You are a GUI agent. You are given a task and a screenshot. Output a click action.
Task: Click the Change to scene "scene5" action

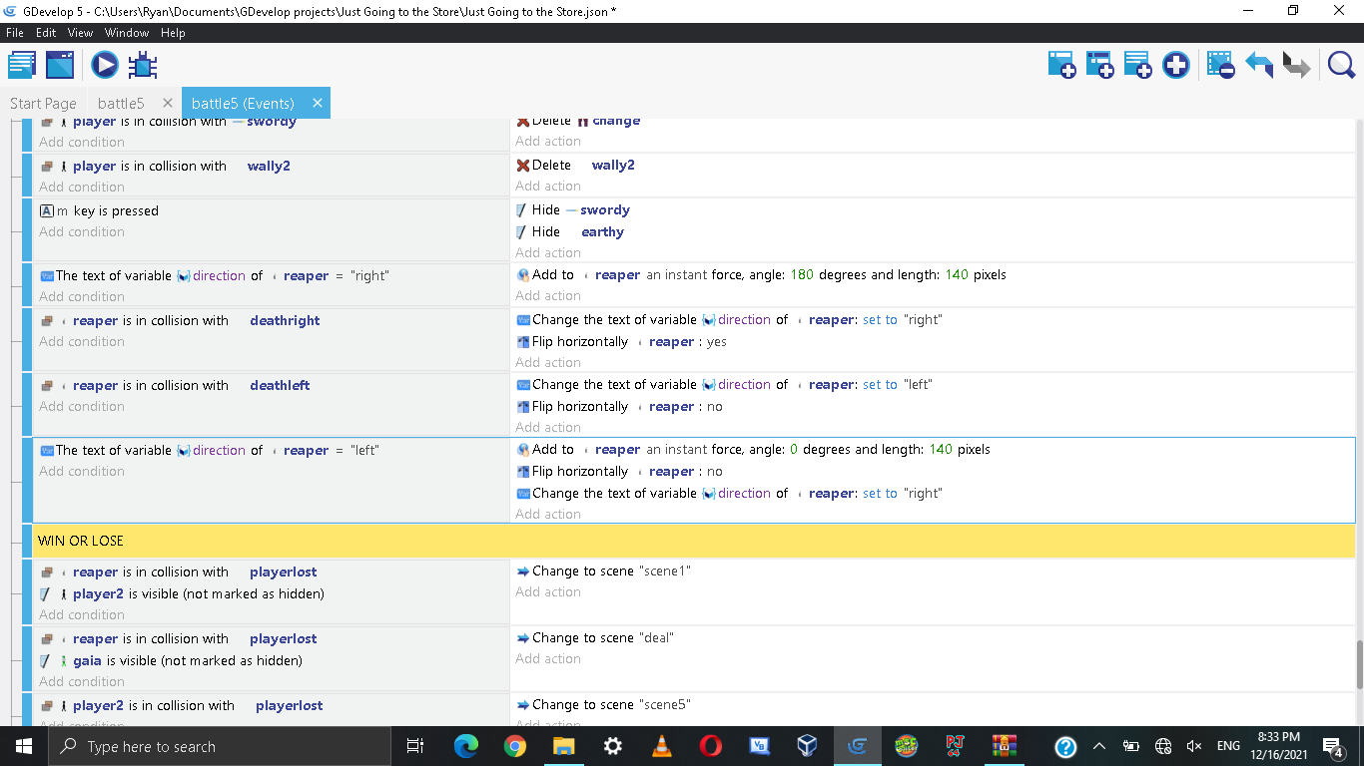tap(603, 704)
